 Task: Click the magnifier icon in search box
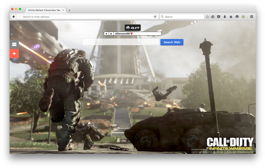tap(163, 17)
